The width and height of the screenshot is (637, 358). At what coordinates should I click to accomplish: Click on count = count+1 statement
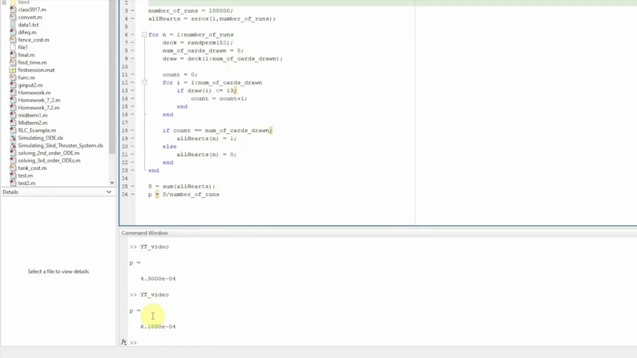(218, 98)
